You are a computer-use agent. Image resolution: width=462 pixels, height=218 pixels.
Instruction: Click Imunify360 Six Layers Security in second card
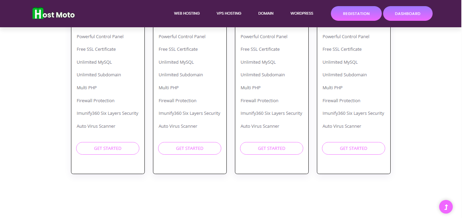[189, 113]
